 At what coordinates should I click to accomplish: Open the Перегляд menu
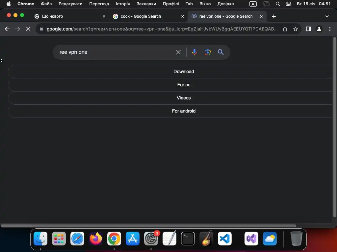(x=99, y=4)
